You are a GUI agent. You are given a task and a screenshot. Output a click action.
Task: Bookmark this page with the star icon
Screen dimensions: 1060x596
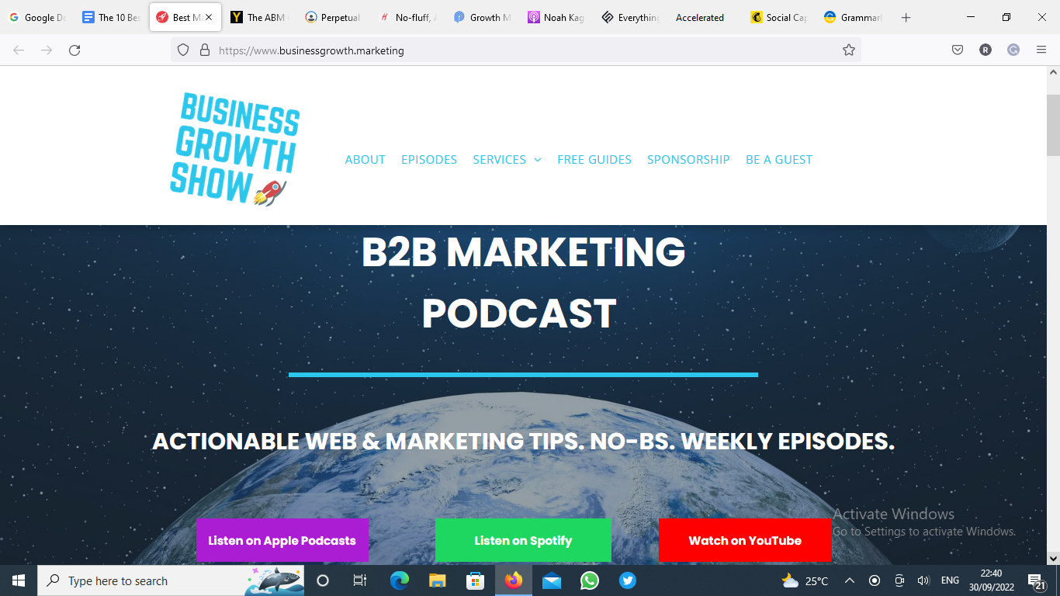[x=849, y=50]
